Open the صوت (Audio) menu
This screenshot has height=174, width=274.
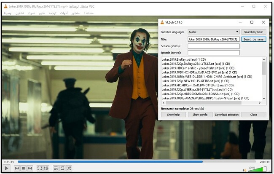32,13
